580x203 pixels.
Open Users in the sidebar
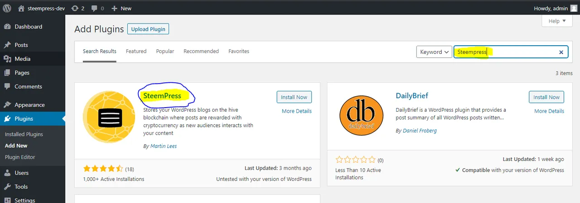click(33, 173)
